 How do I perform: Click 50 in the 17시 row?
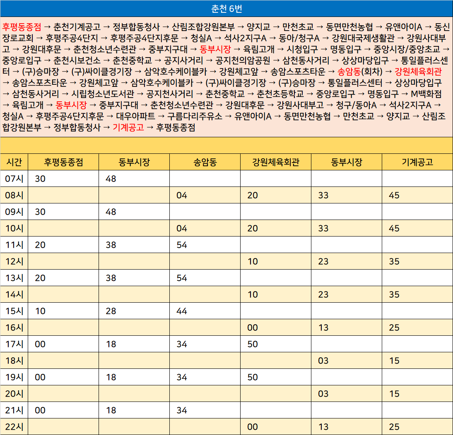point(253,344)
